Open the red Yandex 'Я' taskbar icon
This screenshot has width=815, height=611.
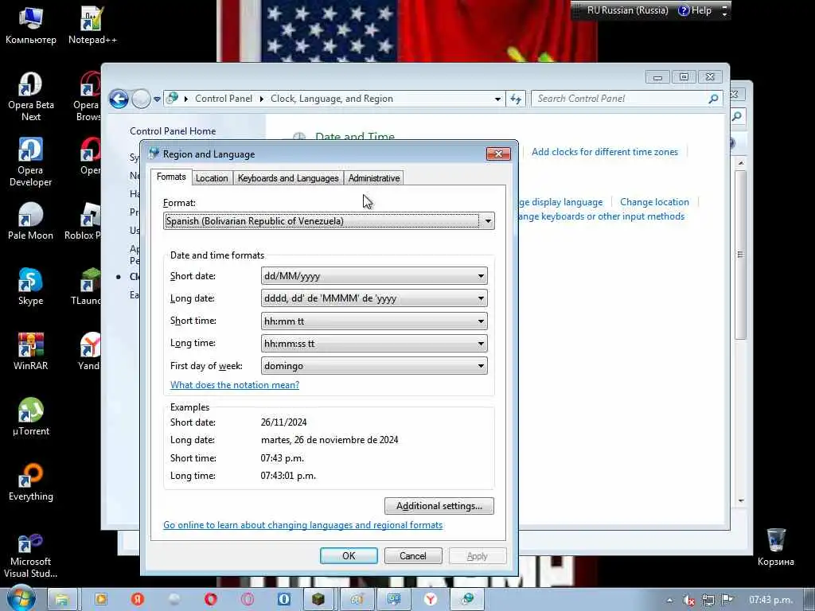(137, 600)
